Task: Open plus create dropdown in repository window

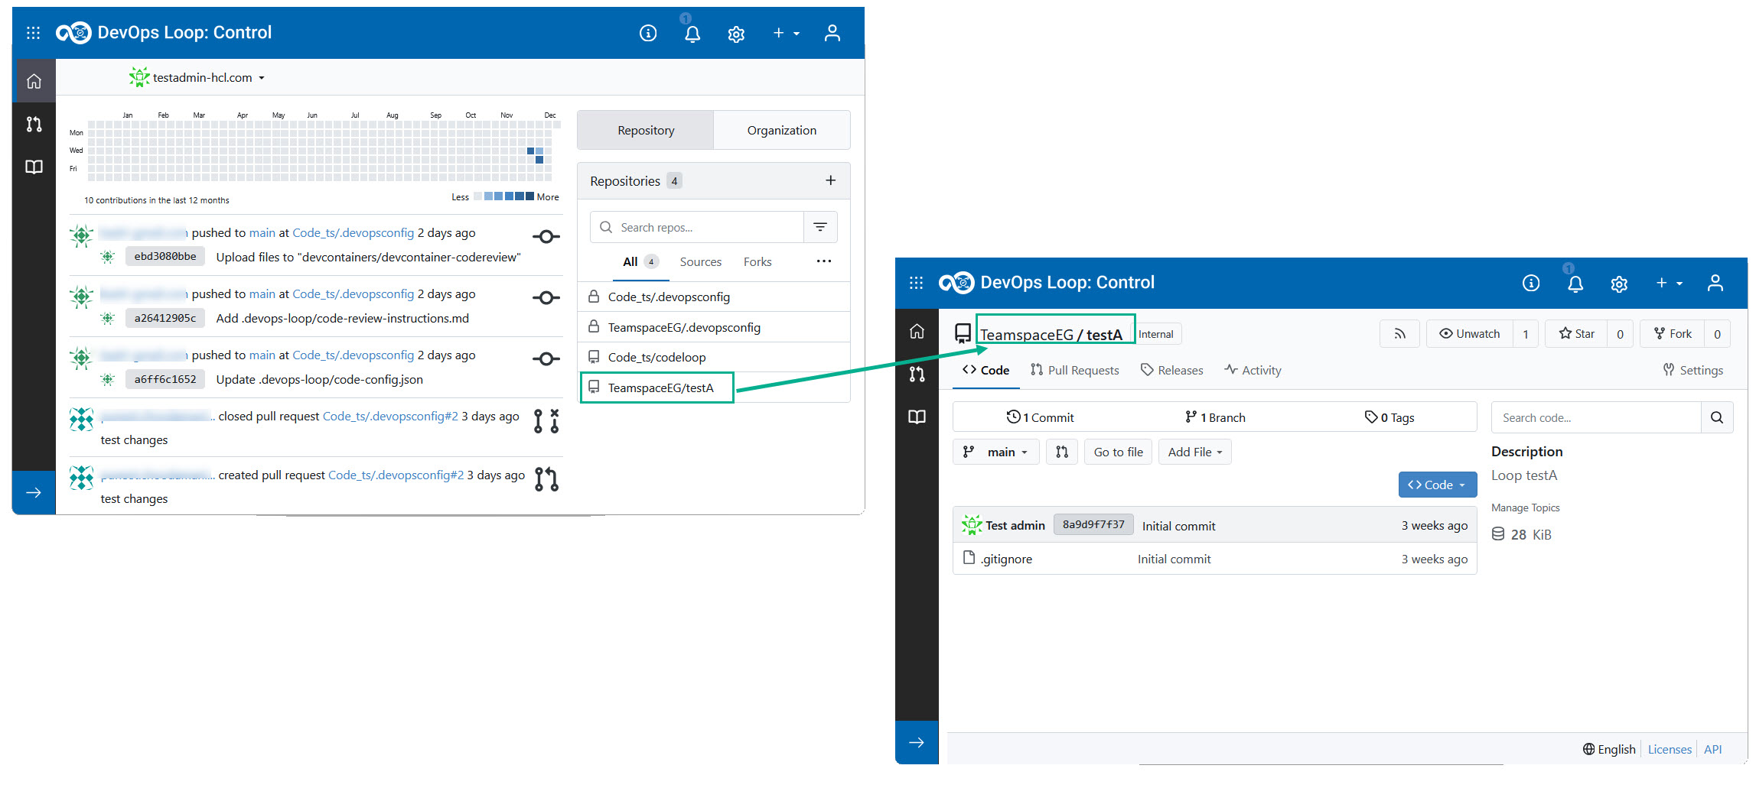Action: click(x=1669, y=284)
